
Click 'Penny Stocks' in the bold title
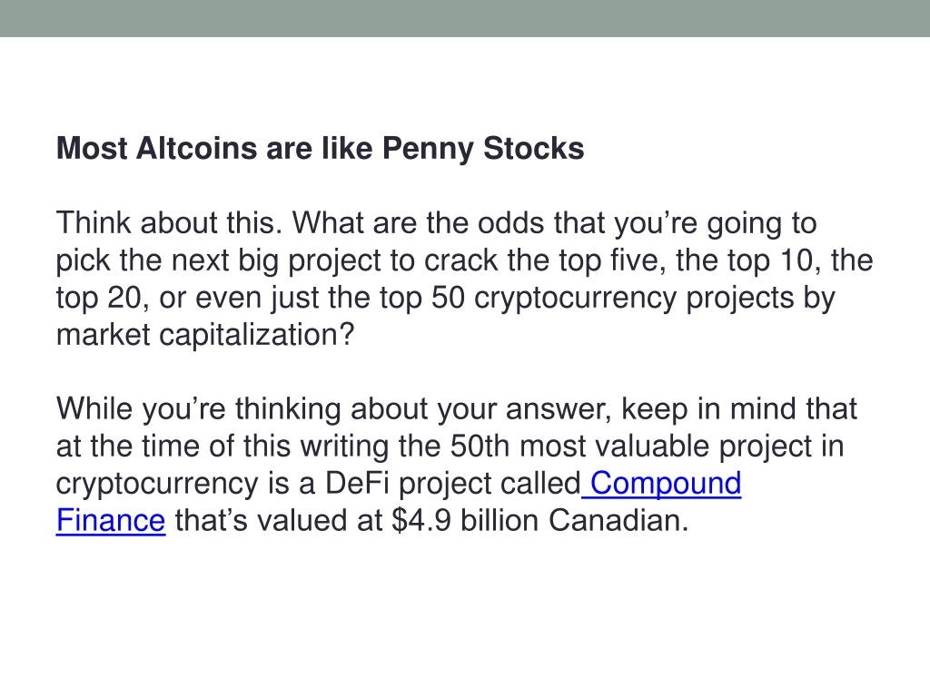tap(483, 149)
